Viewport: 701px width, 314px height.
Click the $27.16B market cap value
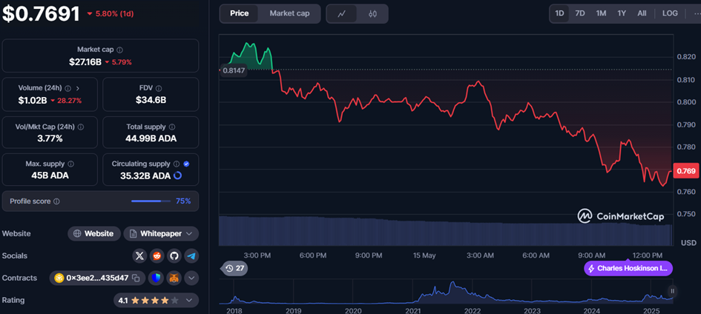(x=85, y=62)
